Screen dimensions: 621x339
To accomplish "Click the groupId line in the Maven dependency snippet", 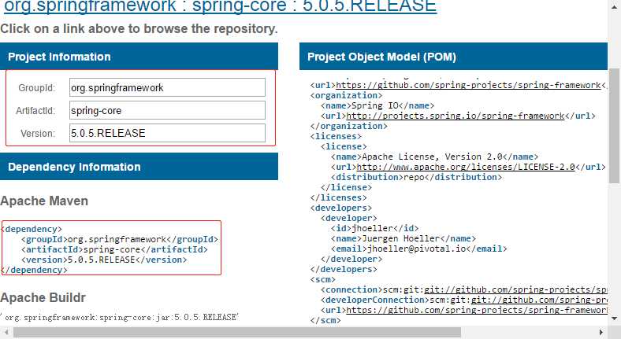I will pyautogui.click(x=120, y=239).
